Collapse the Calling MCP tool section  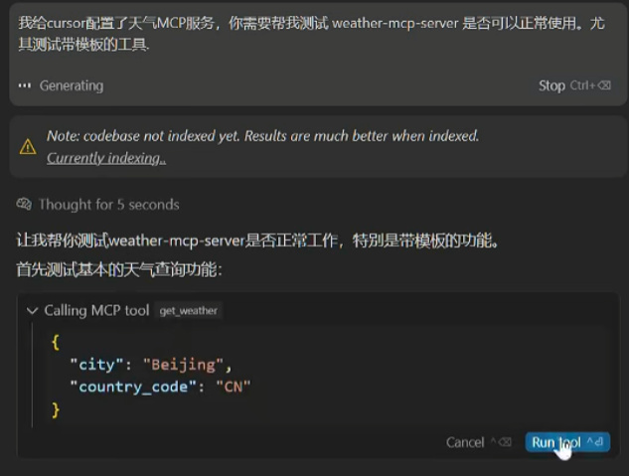pos(32,310)
